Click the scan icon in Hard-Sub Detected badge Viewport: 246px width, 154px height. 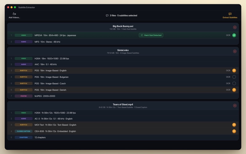click(142, 35)
